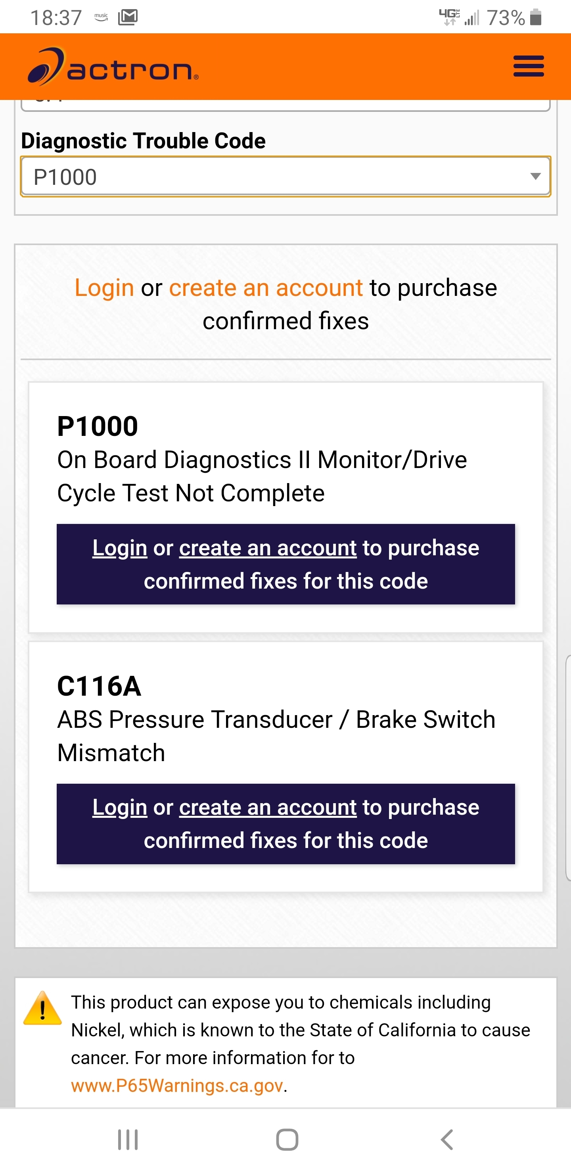Image resolution: width=571 pixels, height=1174 pixels.
Task: Click the orange Login link
Action: coord(104,288)
